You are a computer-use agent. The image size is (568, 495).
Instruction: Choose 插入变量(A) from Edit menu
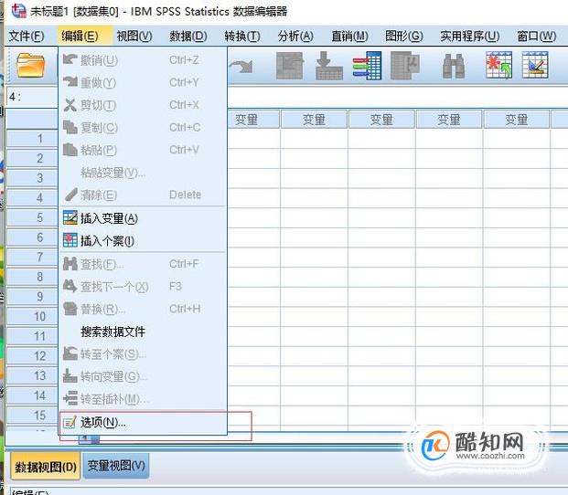(143, 218)
